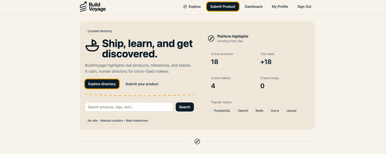Pick the Vue.js stack tag
Screen dimensions: 386x154
[x=275, y=111]
